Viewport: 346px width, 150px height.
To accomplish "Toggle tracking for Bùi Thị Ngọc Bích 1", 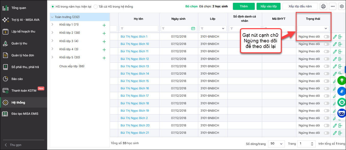I will pyautogui.click(x=326, y=37).
